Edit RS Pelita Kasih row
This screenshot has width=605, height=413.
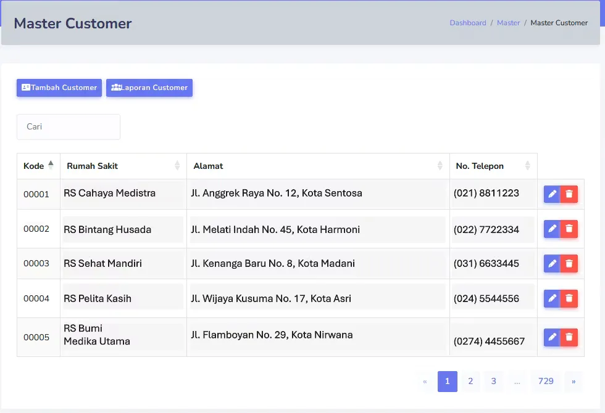tap(552, 298)
